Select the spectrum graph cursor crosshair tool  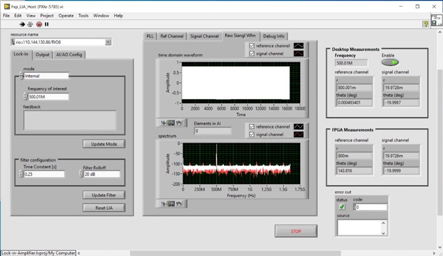164,204
